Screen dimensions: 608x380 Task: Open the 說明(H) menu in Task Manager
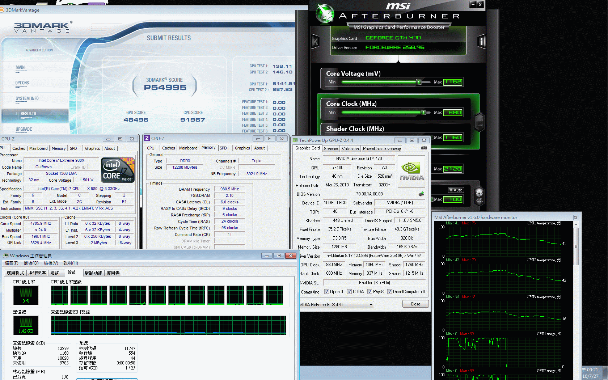pyautogui.click(x=71, y=263)
